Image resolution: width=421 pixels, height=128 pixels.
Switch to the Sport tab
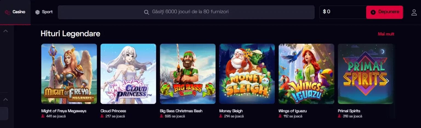click(44, 12)
